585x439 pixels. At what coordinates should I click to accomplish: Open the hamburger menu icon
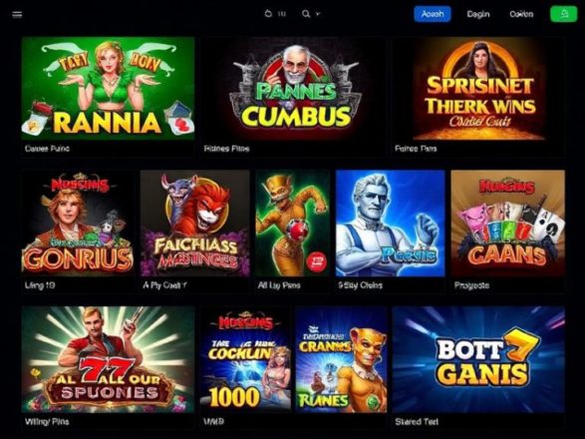(17, 15)
